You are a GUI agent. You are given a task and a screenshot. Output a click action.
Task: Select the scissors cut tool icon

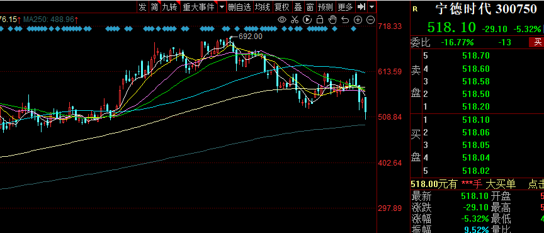[295, 20]
